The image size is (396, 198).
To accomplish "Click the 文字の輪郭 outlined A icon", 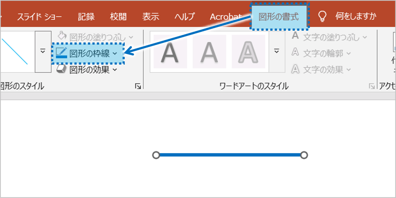I will (x=295, y=53).
